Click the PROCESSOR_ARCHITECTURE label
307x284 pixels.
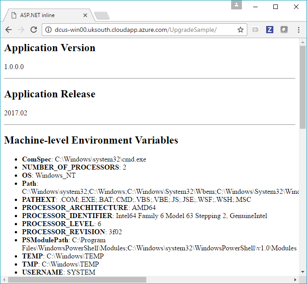(75, 208)
